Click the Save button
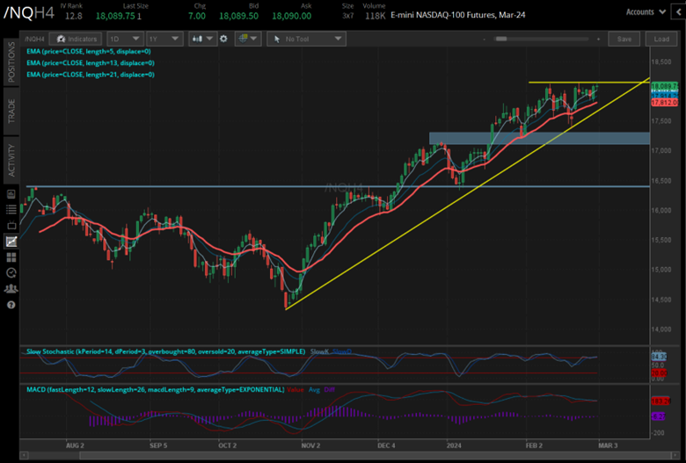Screen dimensions: 686x463 coord(624,40)
